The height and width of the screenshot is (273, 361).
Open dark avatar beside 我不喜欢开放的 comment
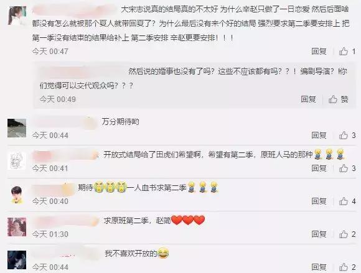[17, 260]
